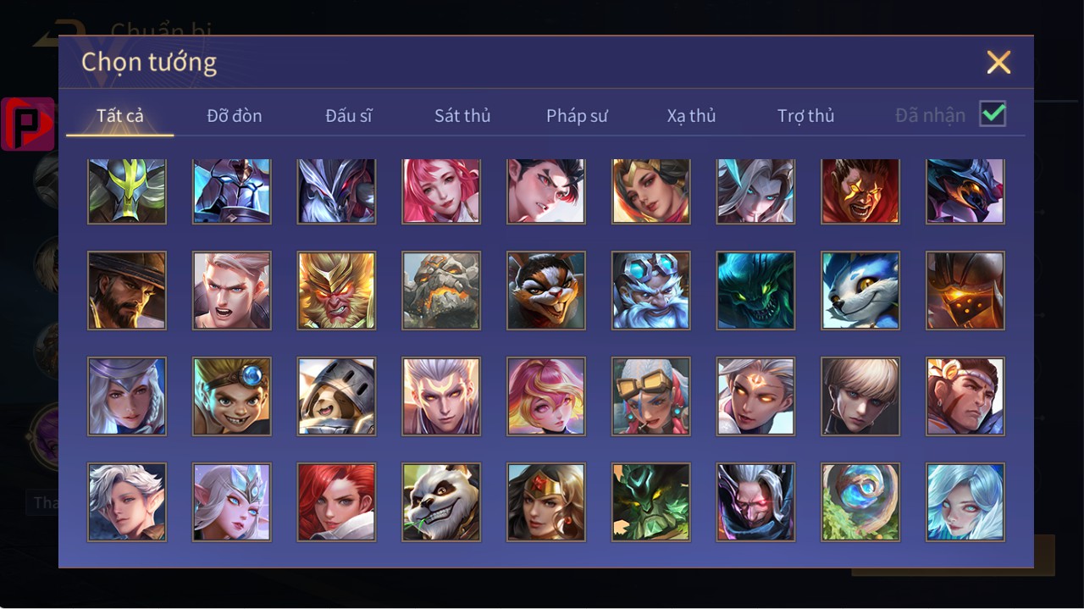The width and height of the screenshot is (1084, 609).
Task: Pick the cowboy hat bearded hero
Action: coord(127,291)
